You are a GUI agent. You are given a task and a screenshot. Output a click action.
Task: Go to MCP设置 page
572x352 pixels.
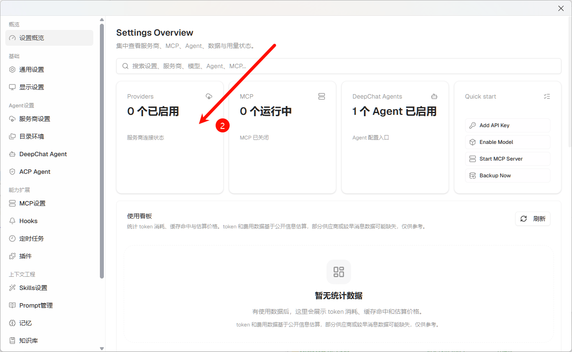[49, 203]
